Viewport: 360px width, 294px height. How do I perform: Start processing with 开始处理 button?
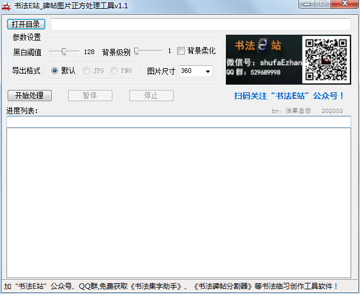(29, 95)
